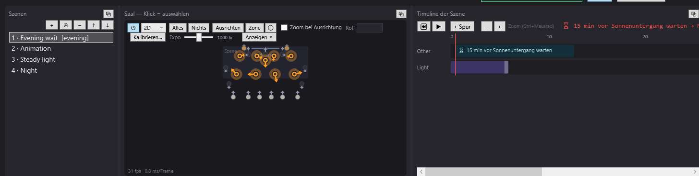Click the Light track label
This screenshot has width=699, height=176.
[x=423, y=67]
